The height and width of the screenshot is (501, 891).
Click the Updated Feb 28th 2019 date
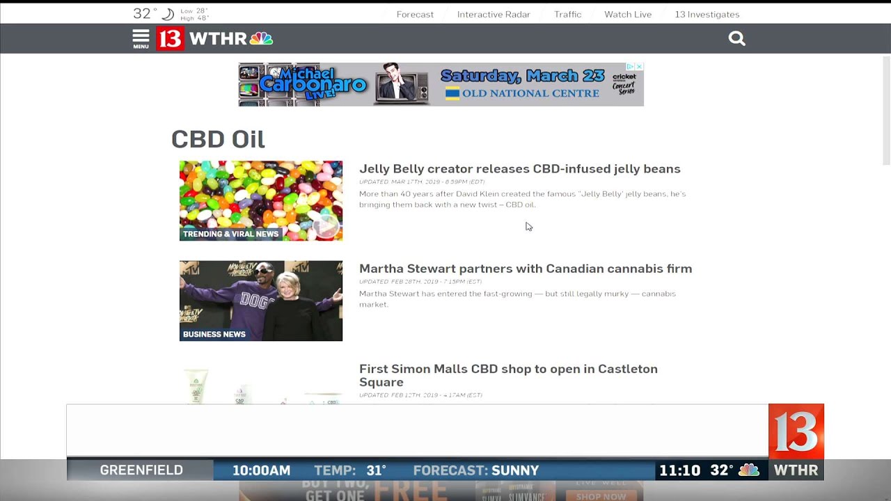pos(420,282)
